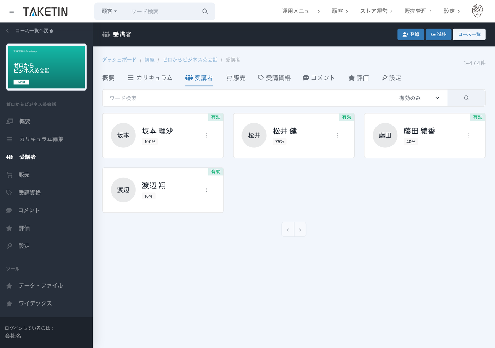Open learner name 藤田 綾香

[419, 131]
